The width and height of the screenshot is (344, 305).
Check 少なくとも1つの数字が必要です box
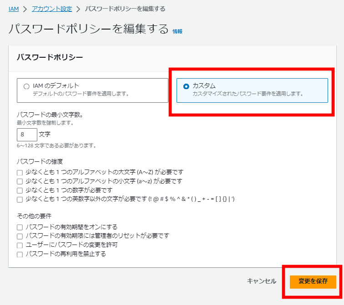coord(20,190)
